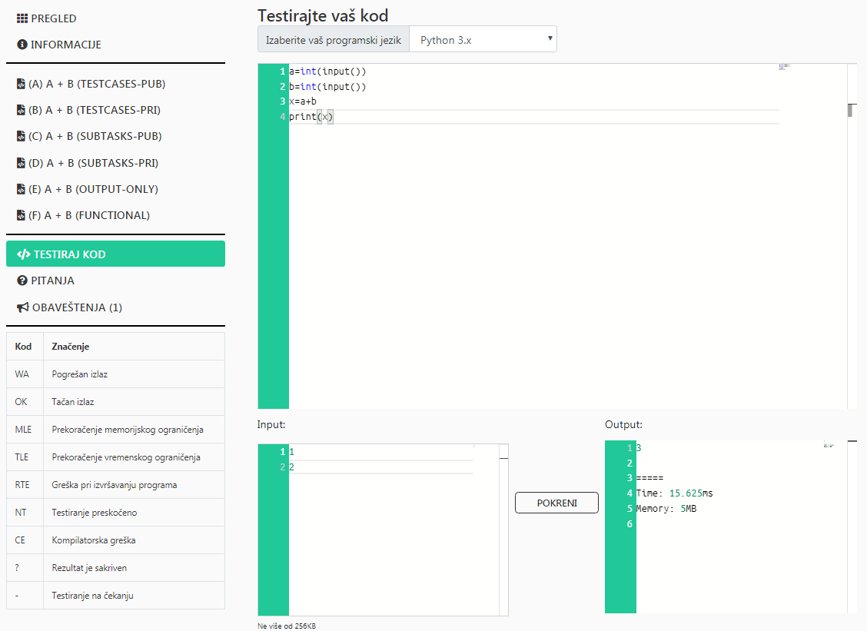
Task: Open task (D) A + B (SUBTASKS-PRI)
Action: (93, 163)
